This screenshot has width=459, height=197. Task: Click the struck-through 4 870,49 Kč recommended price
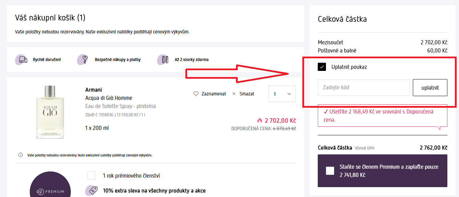coord(284,128)
